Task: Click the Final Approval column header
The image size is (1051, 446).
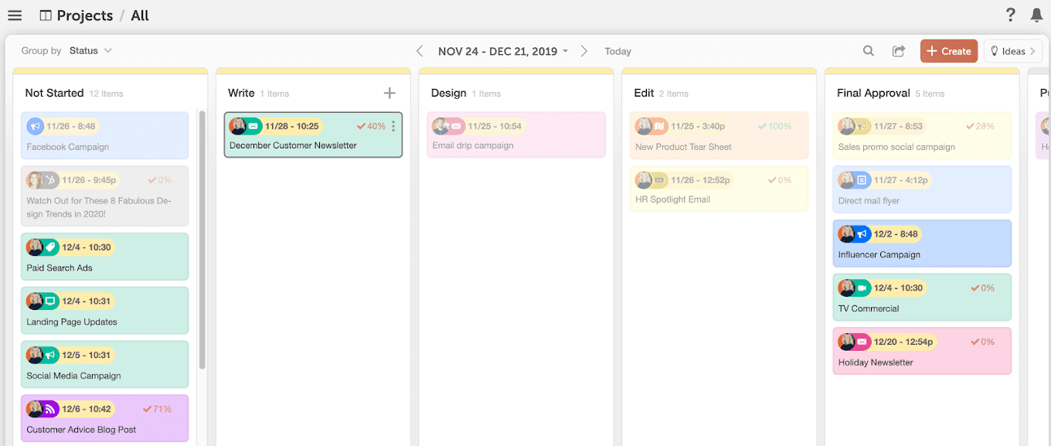Action: pyautogui.click(x=873, y=93)
